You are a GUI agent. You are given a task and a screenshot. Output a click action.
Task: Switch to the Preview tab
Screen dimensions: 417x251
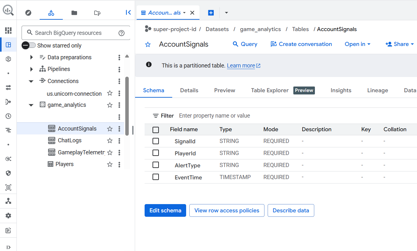pyautogui.click(x=224, y=90)
